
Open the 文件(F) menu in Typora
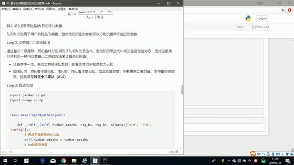pos(6,9)
